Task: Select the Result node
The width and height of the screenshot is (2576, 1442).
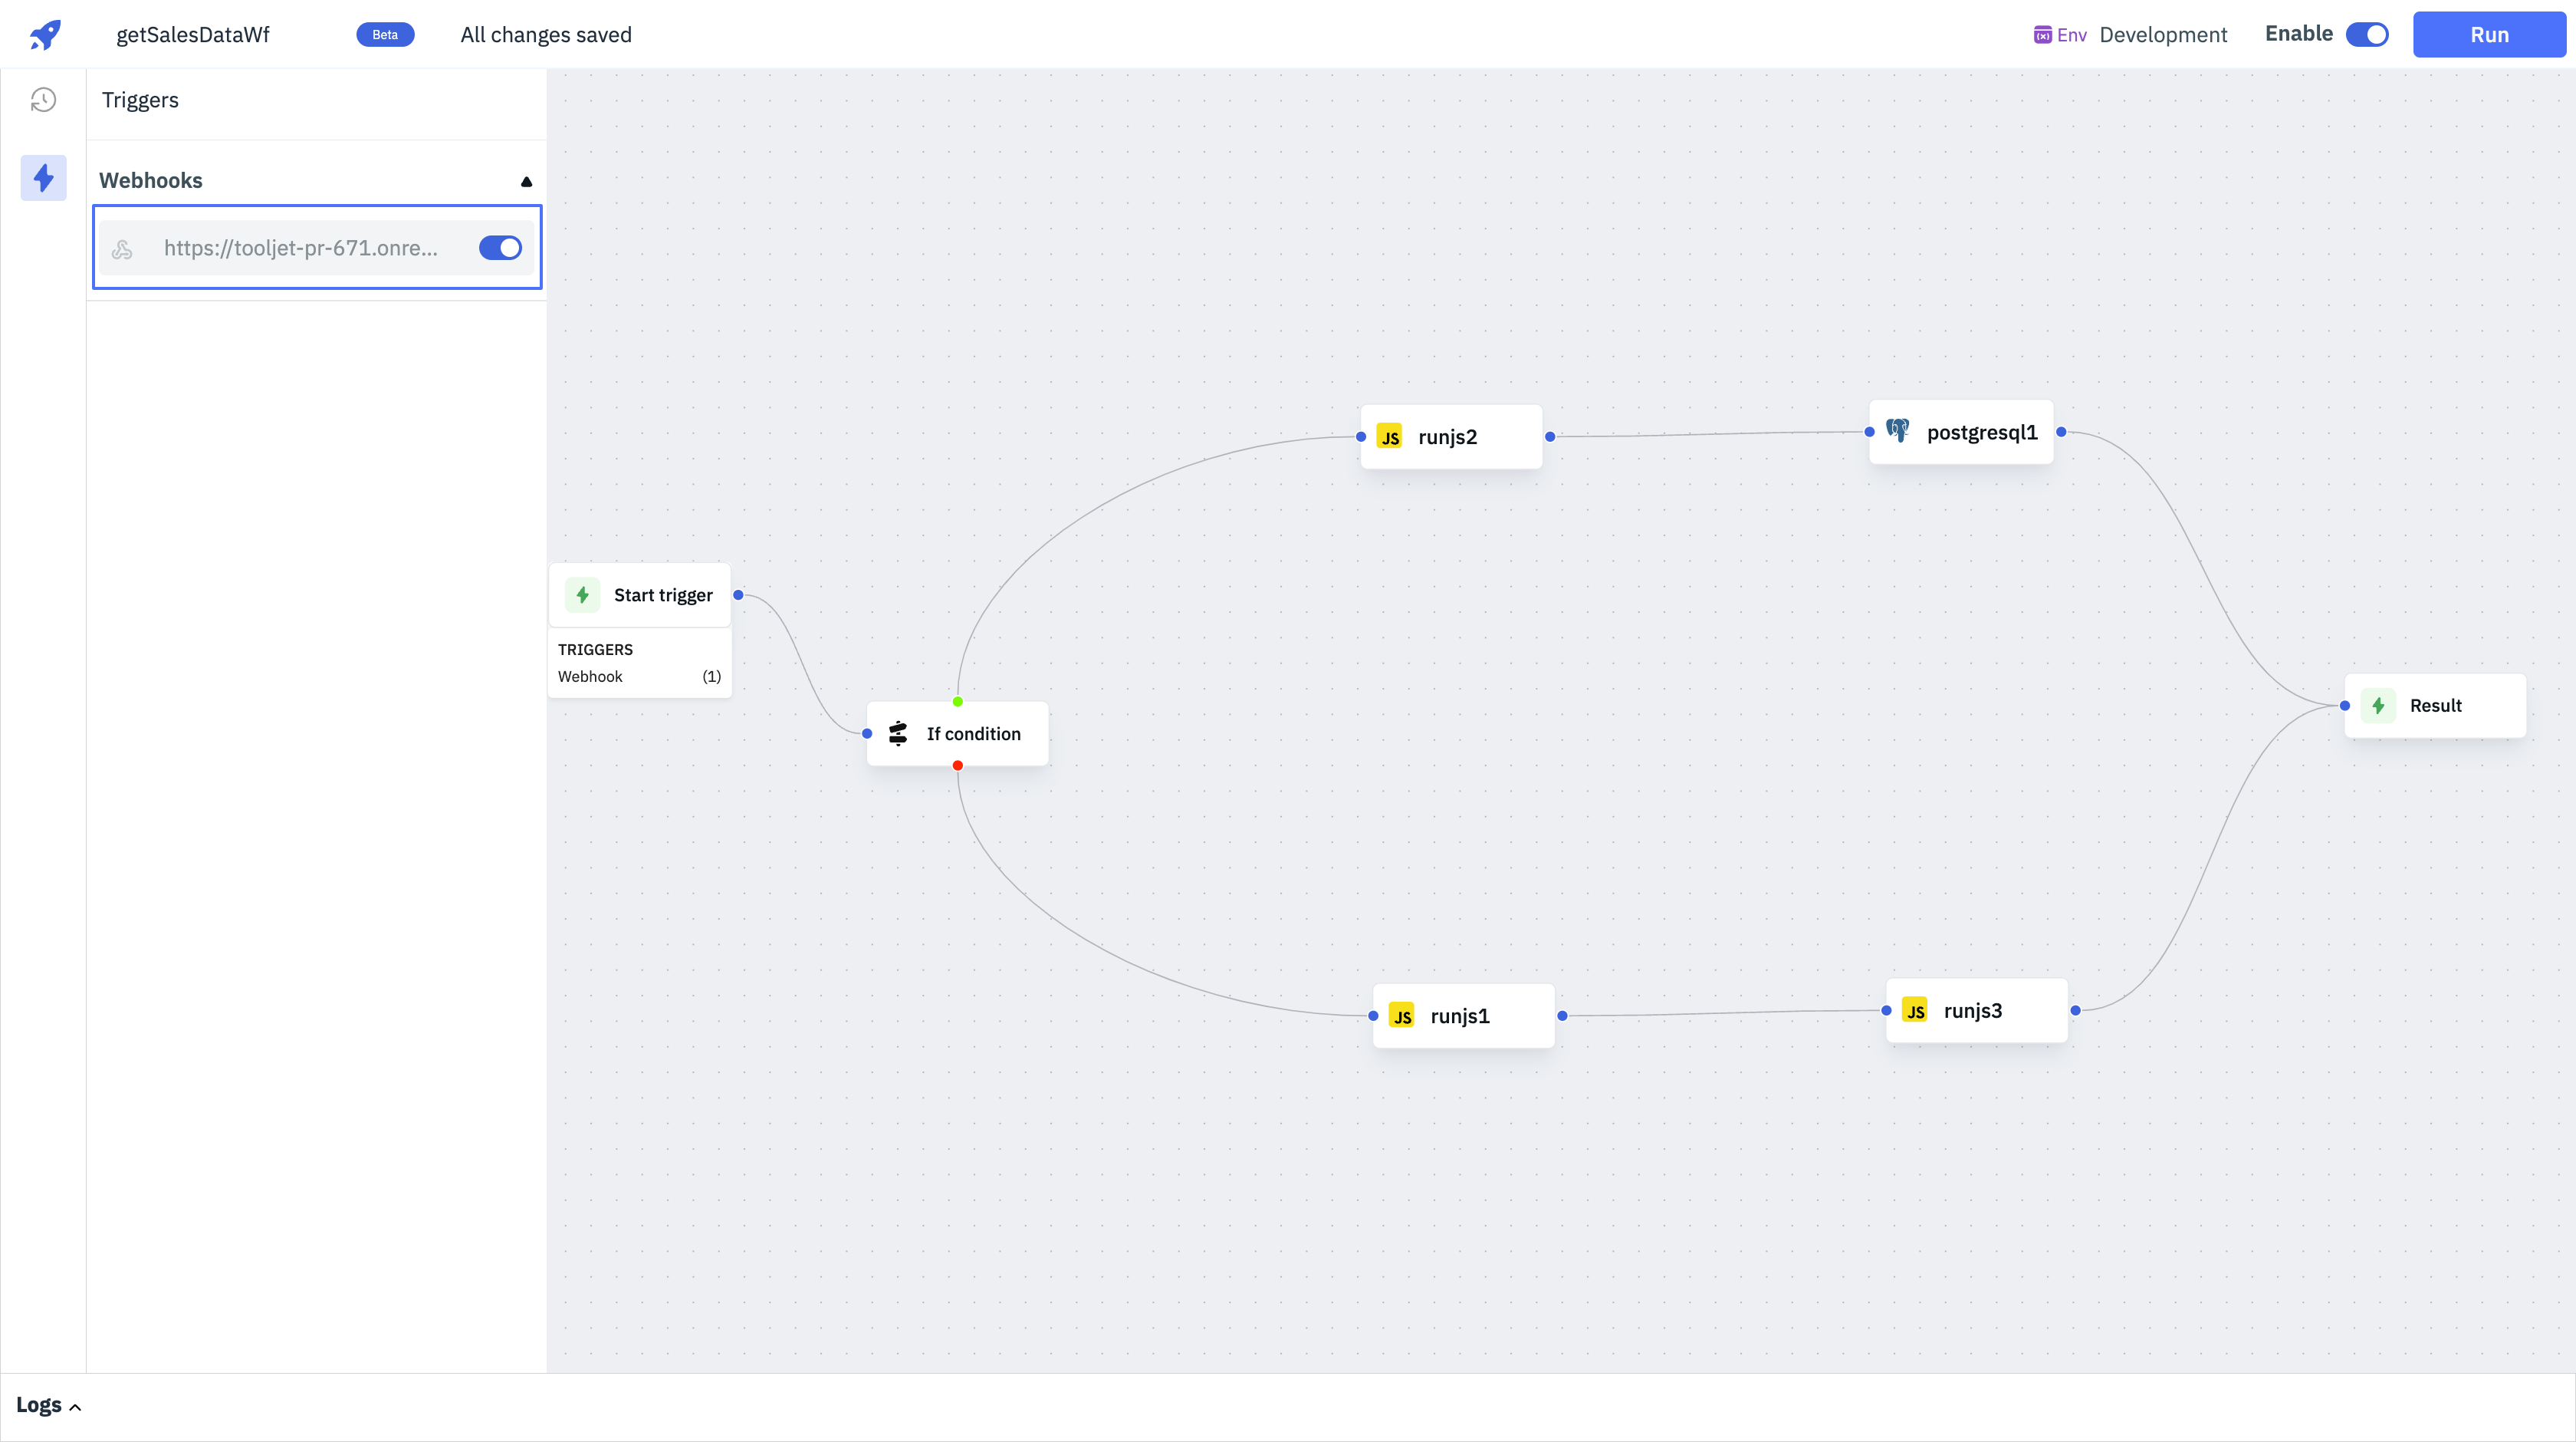Action: pos(2434,706)
